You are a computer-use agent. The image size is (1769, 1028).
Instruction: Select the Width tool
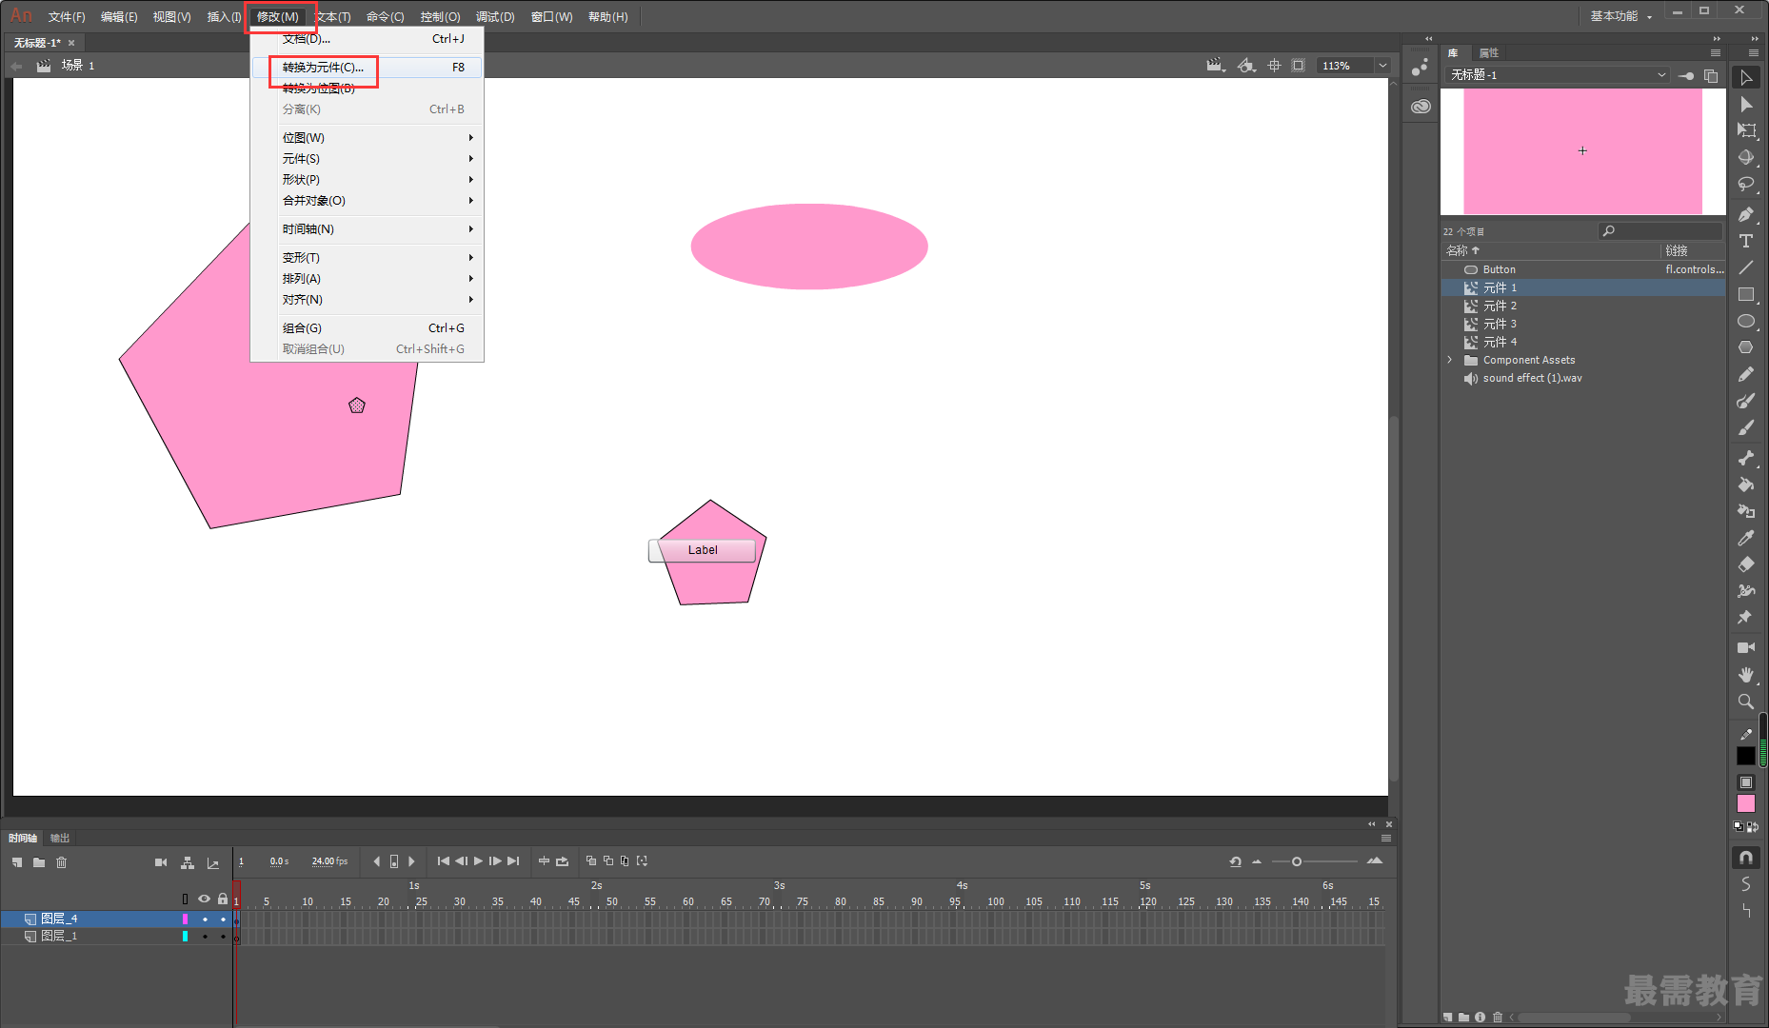pyautogui.click(x=1745, y=592)
